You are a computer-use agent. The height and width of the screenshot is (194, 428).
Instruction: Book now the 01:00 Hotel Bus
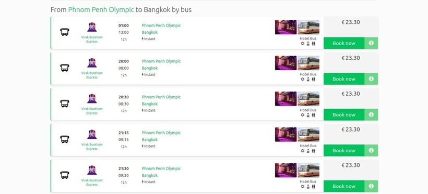coord(344,43)
